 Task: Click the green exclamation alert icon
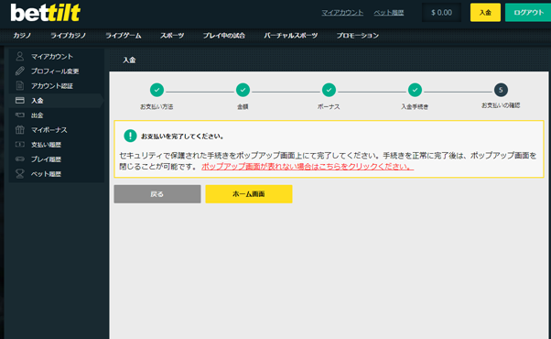130,136
